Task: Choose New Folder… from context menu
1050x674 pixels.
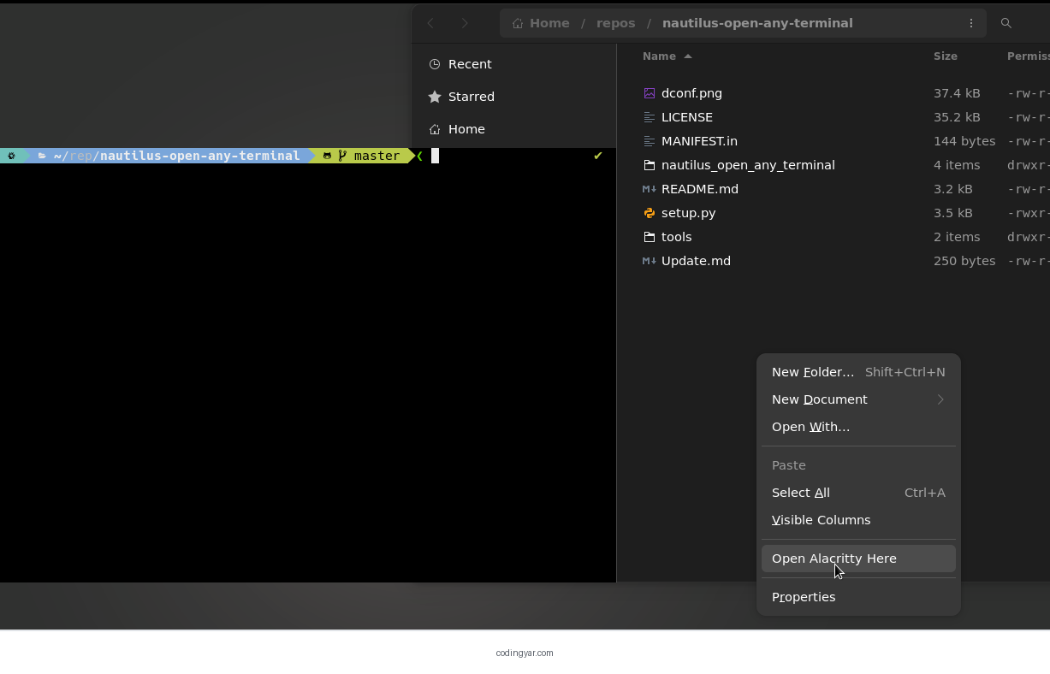Action: click(858, 372)
